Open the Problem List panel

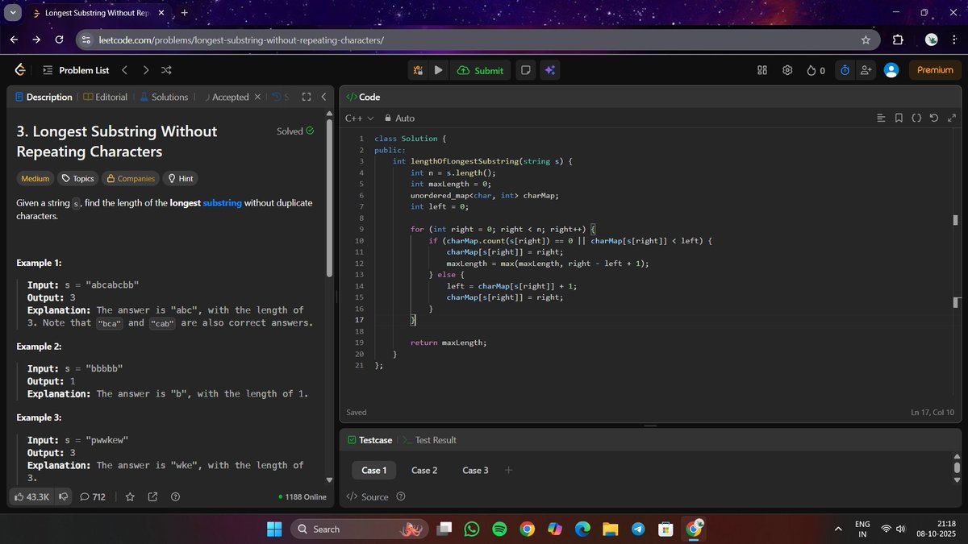75,70
